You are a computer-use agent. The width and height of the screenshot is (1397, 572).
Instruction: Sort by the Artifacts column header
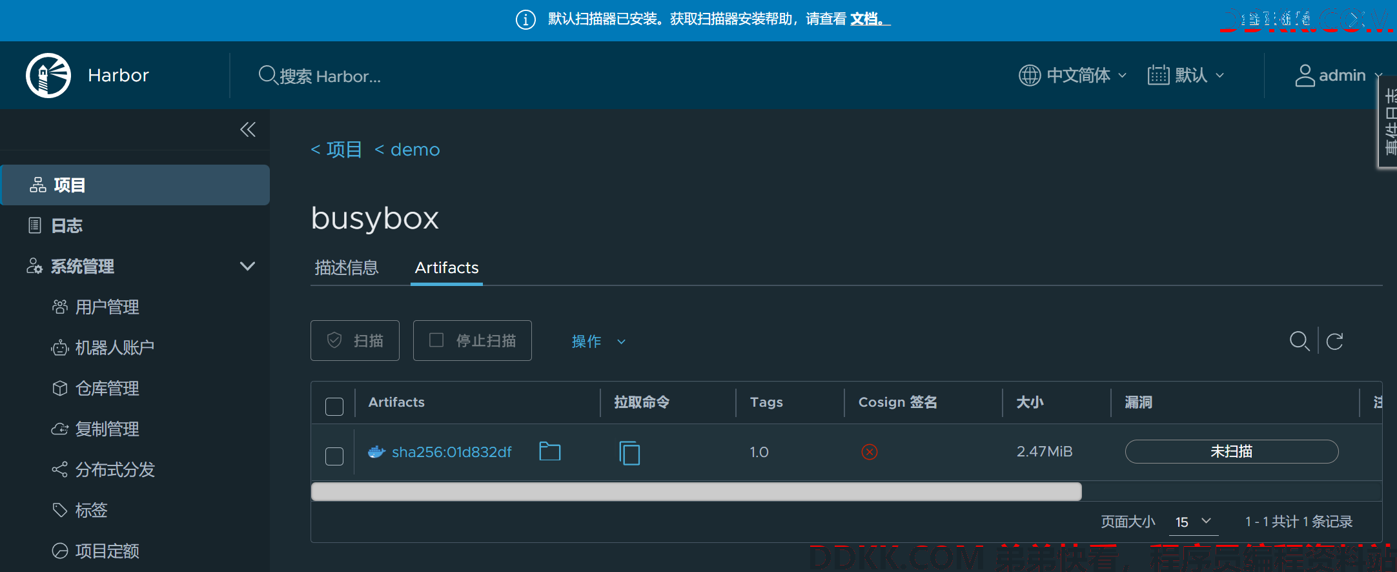(x=396, y=402)
